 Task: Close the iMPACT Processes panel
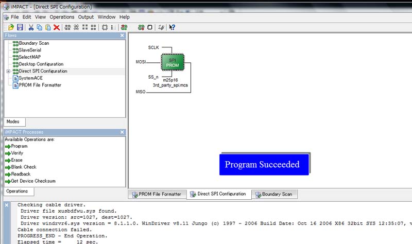[122, 132]
